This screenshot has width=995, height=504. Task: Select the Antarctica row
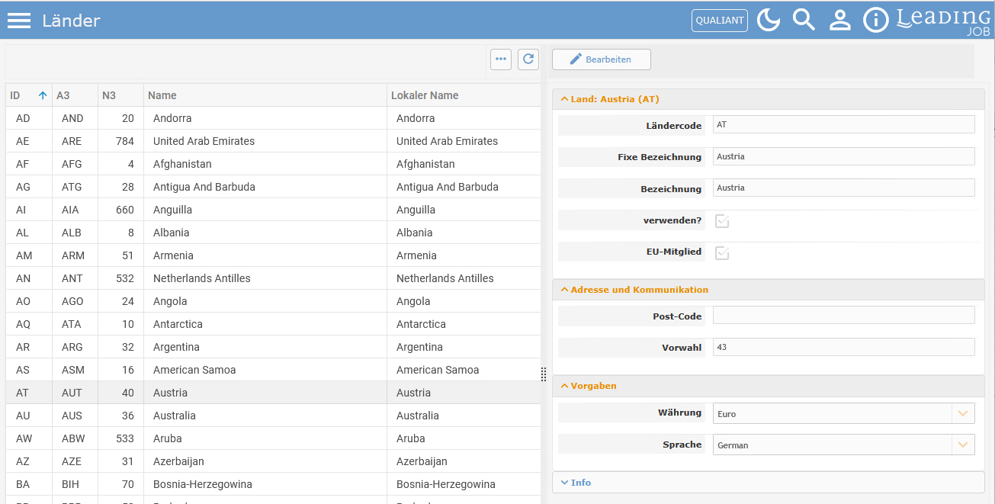pos(273,324)
